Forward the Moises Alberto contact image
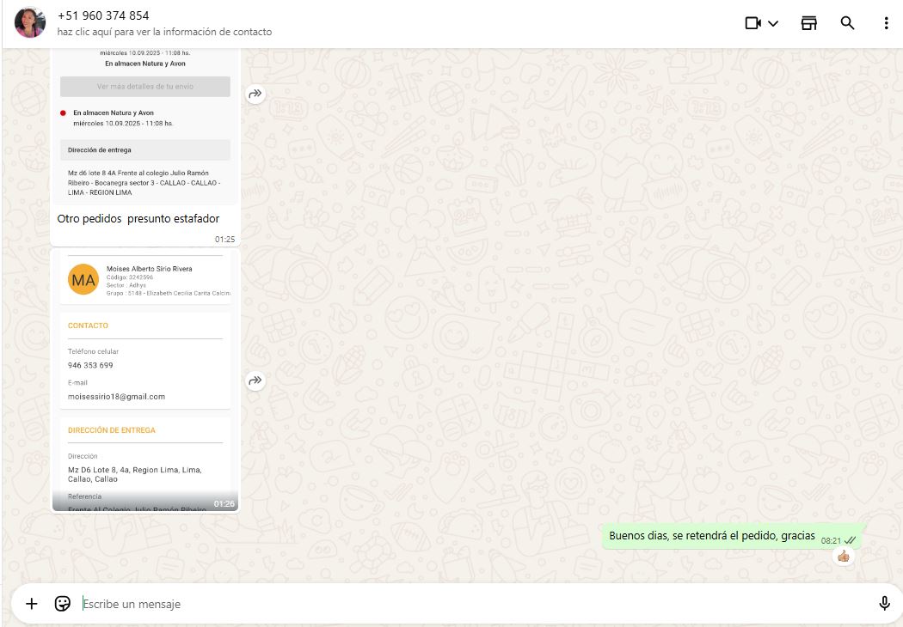Screen dimensions: 903x627 click(255, 380)
